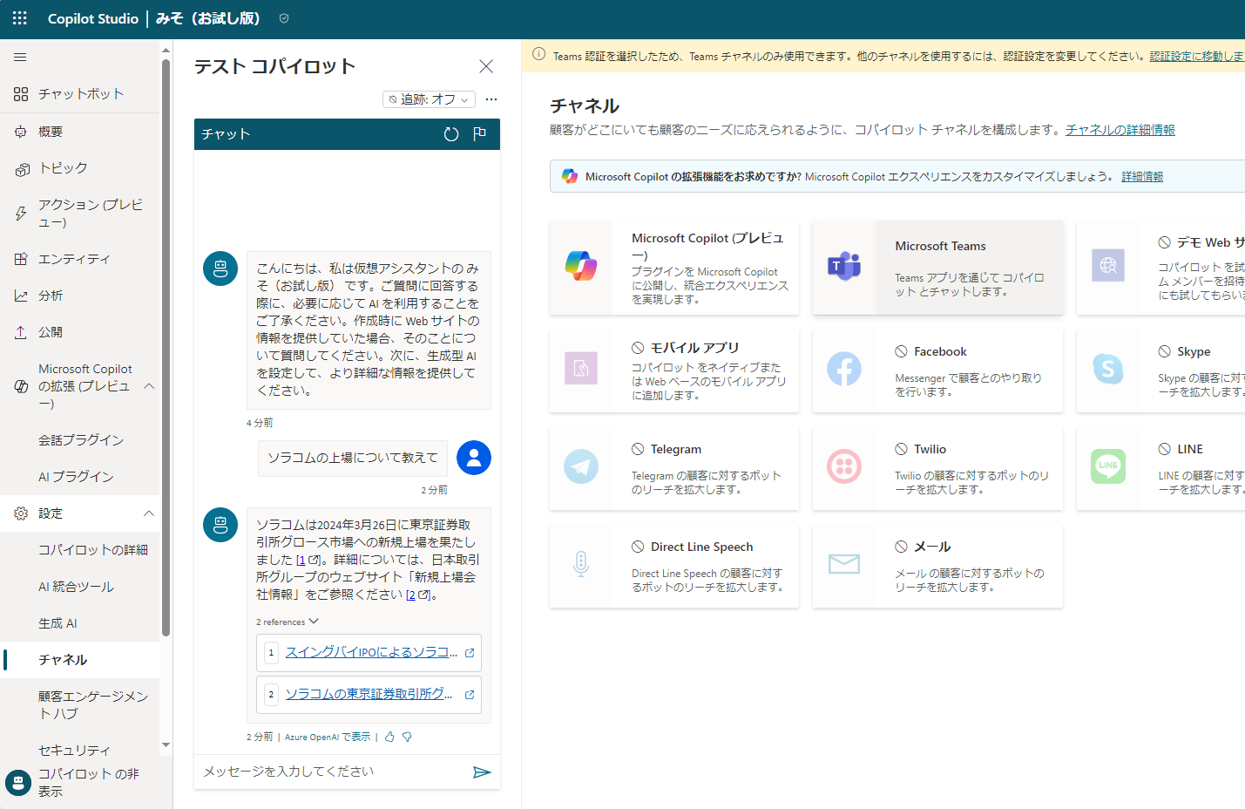Viewport: 1245px width, 809px height.
Task: Open 詳細情報 link in Copilot banner
Action: pos(1142,176)
